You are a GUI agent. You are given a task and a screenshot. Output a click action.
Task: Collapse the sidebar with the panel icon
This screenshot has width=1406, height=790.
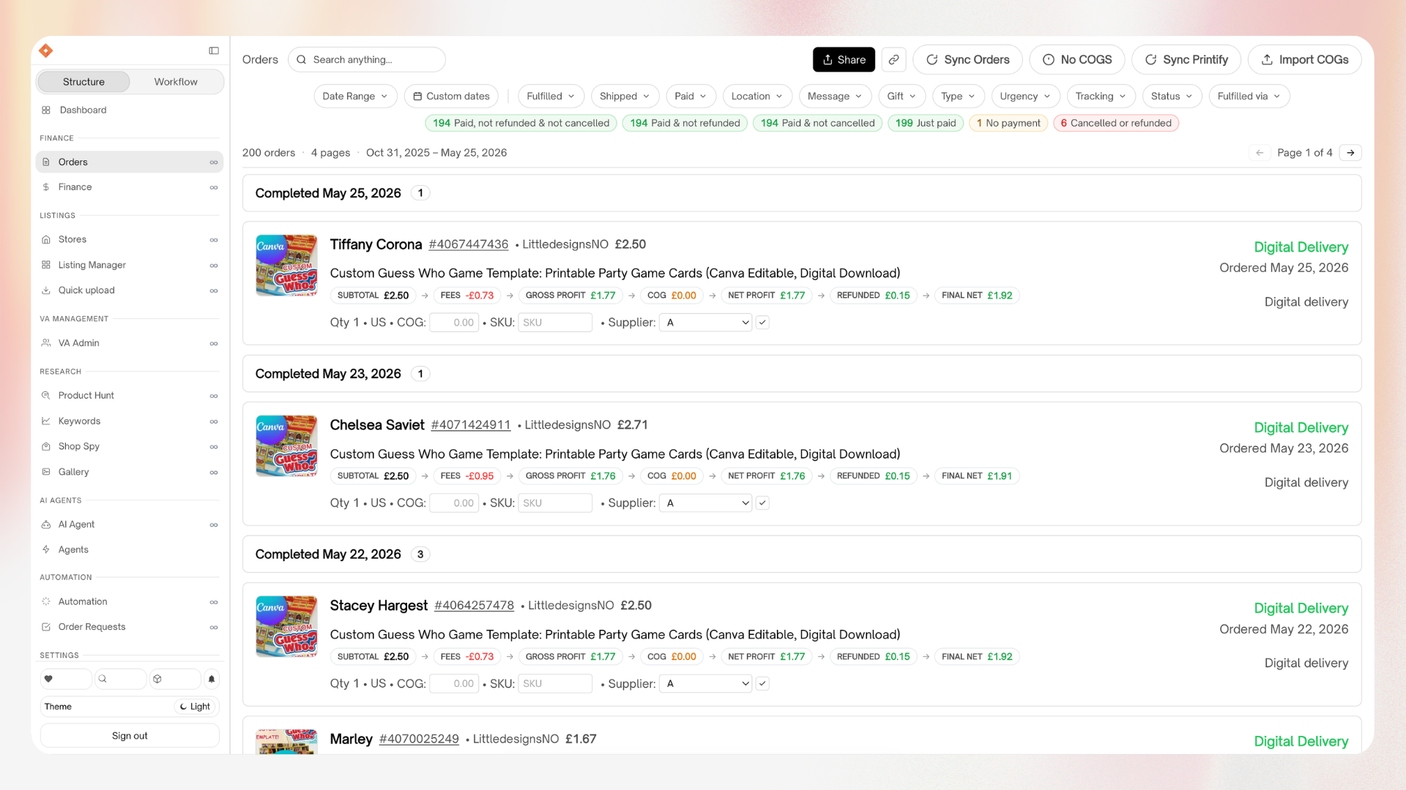214,50
